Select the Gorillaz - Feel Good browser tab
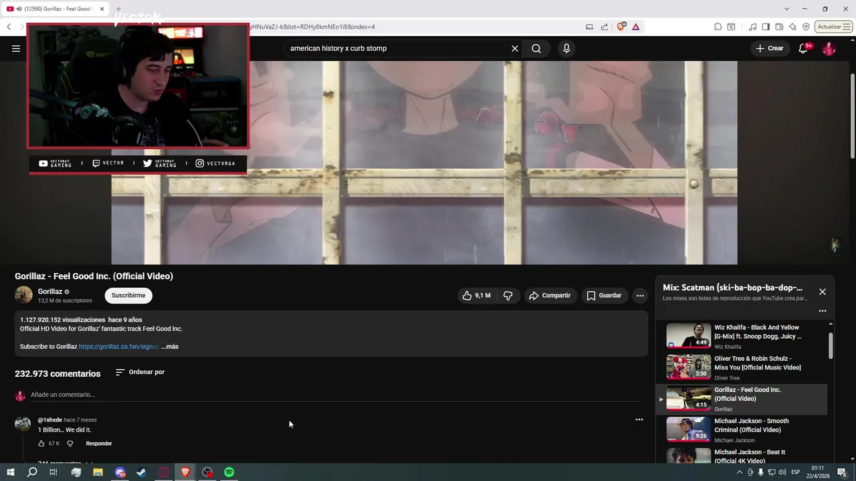The image size is (856, 481). (55, 9)
